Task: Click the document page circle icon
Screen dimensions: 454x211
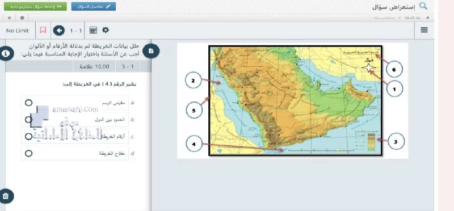Action: (x=151, y=51)
